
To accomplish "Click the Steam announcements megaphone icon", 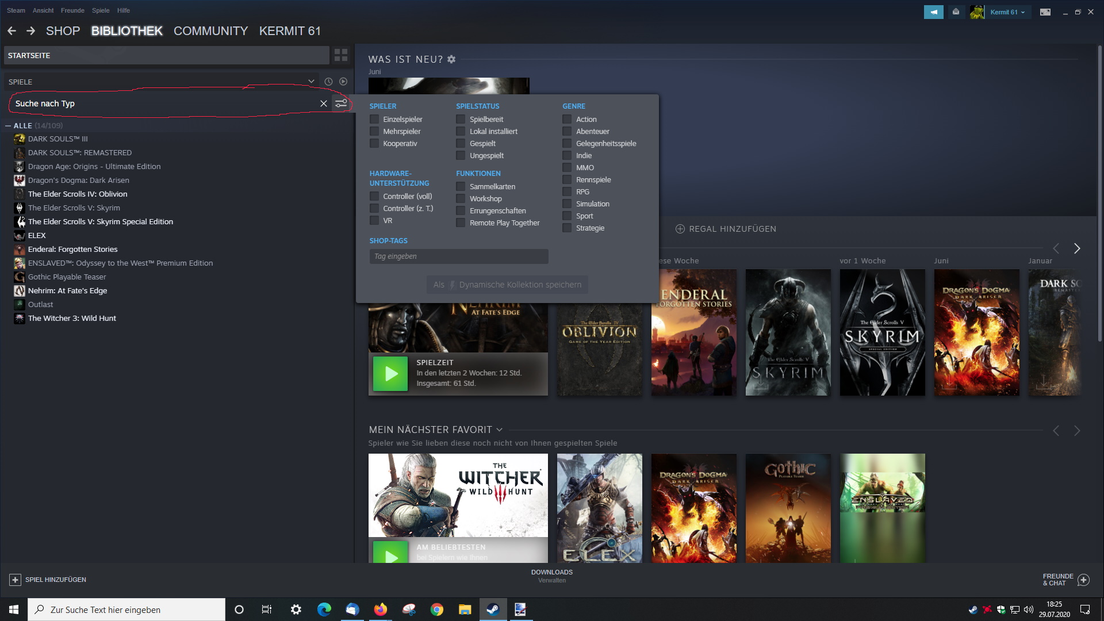I will tap(933, 12).
